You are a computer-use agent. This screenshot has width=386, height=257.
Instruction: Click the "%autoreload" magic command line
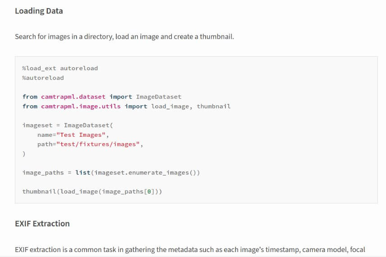43,78
